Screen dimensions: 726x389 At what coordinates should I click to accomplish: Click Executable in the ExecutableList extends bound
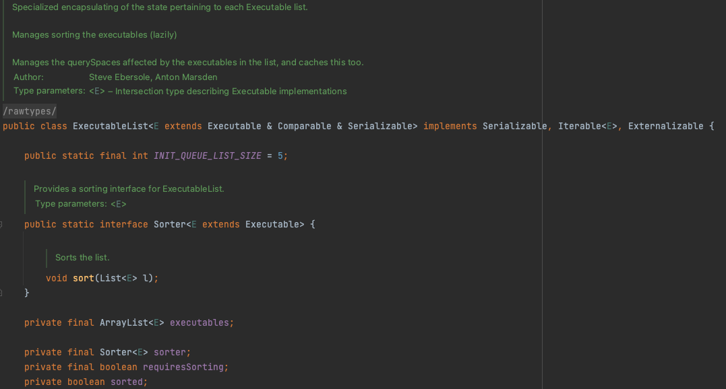235,126
